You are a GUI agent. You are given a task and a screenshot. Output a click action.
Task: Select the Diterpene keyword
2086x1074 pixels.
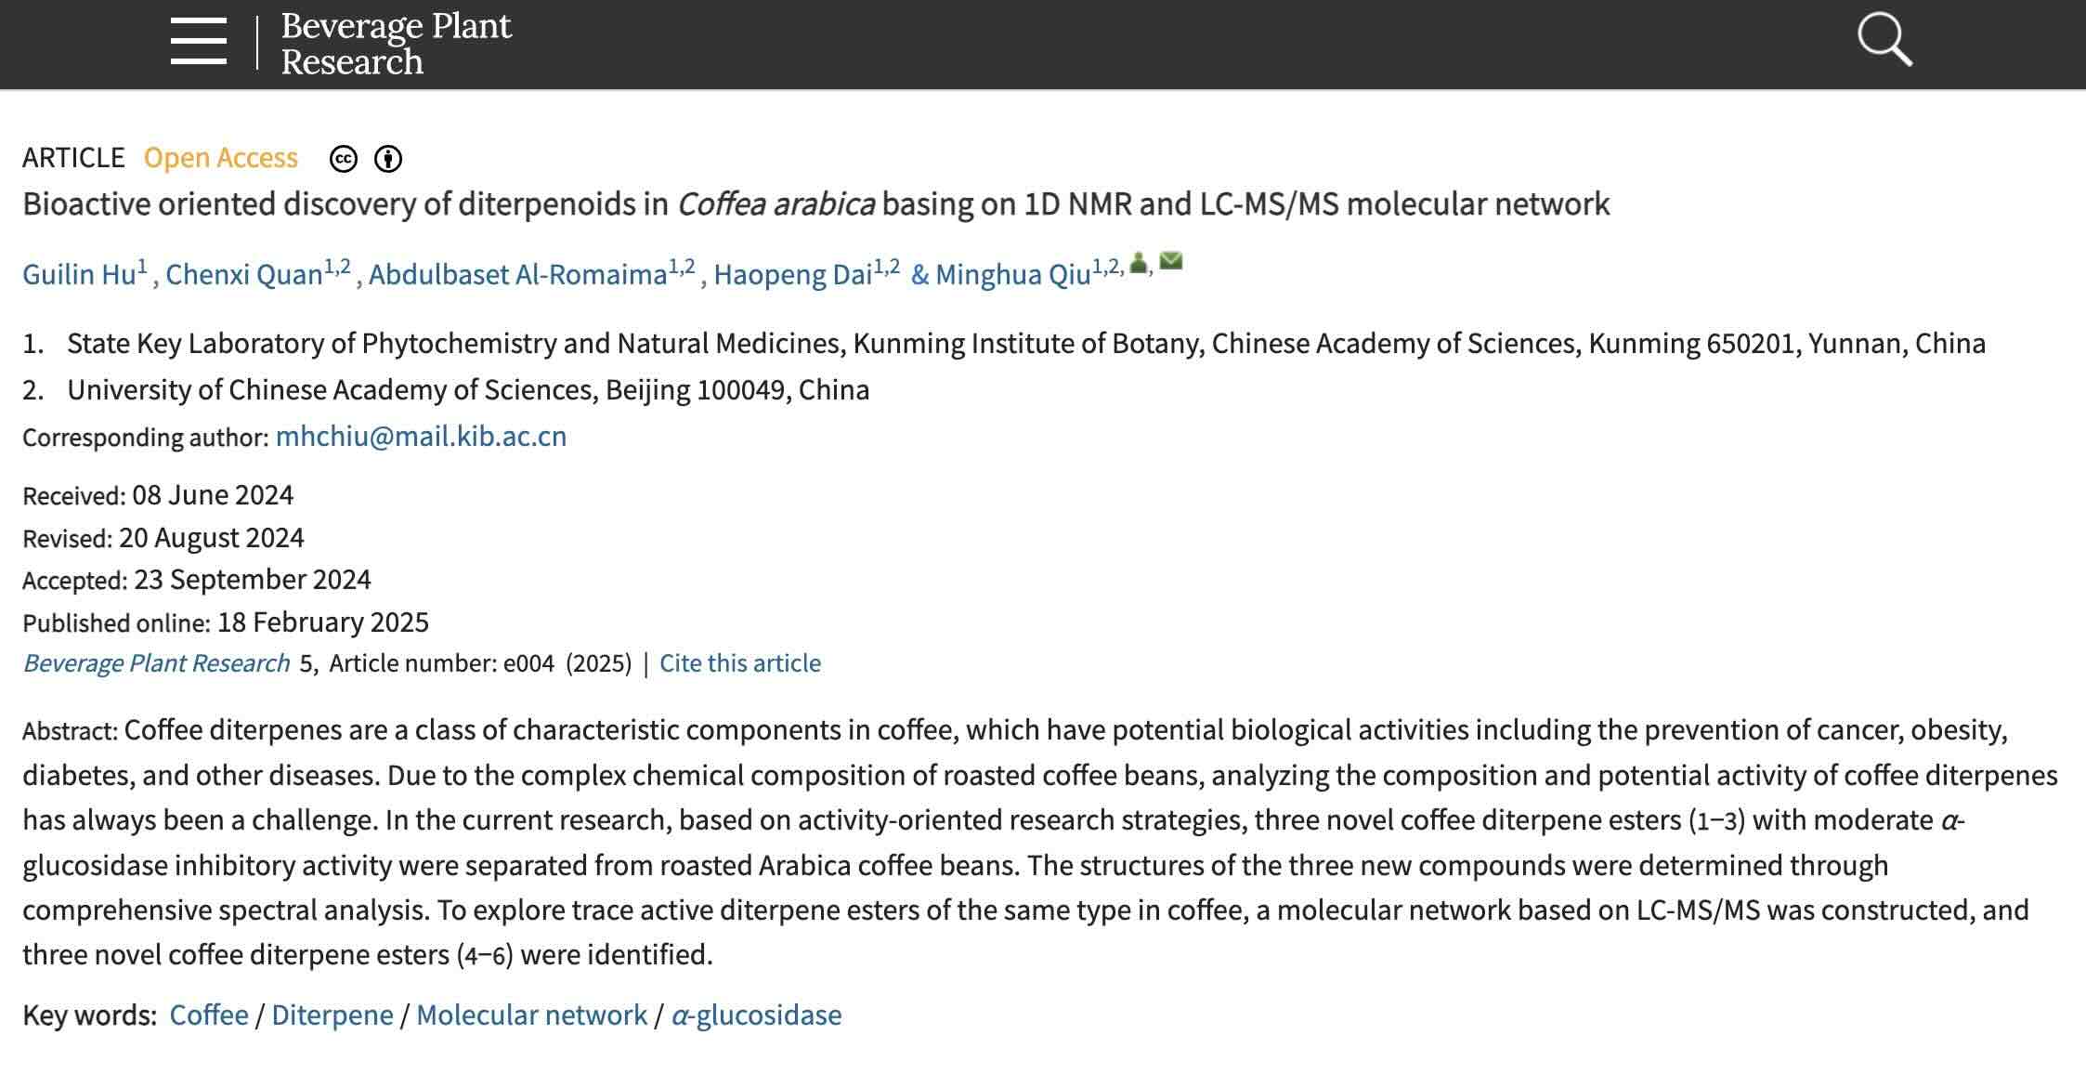pyautogui.click(x=332, y=1015)
